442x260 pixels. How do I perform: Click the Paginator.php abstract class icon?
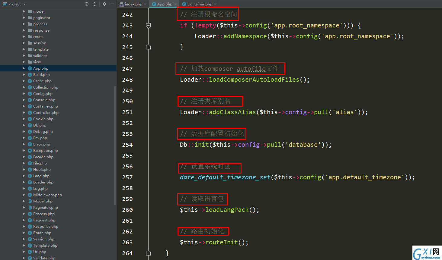point(30,208)
